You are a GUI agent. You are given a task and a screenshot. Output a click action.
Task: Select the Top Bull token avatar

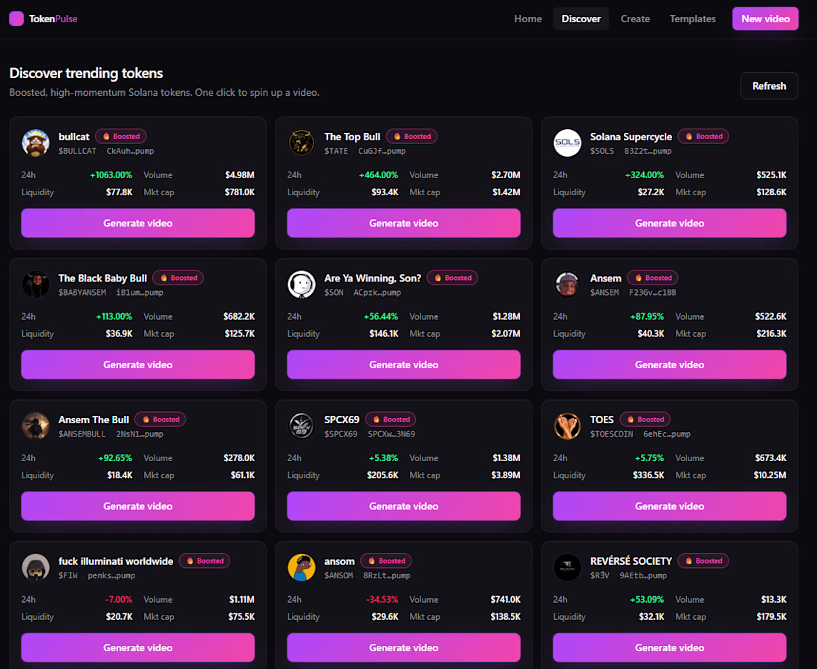point(301,143)
